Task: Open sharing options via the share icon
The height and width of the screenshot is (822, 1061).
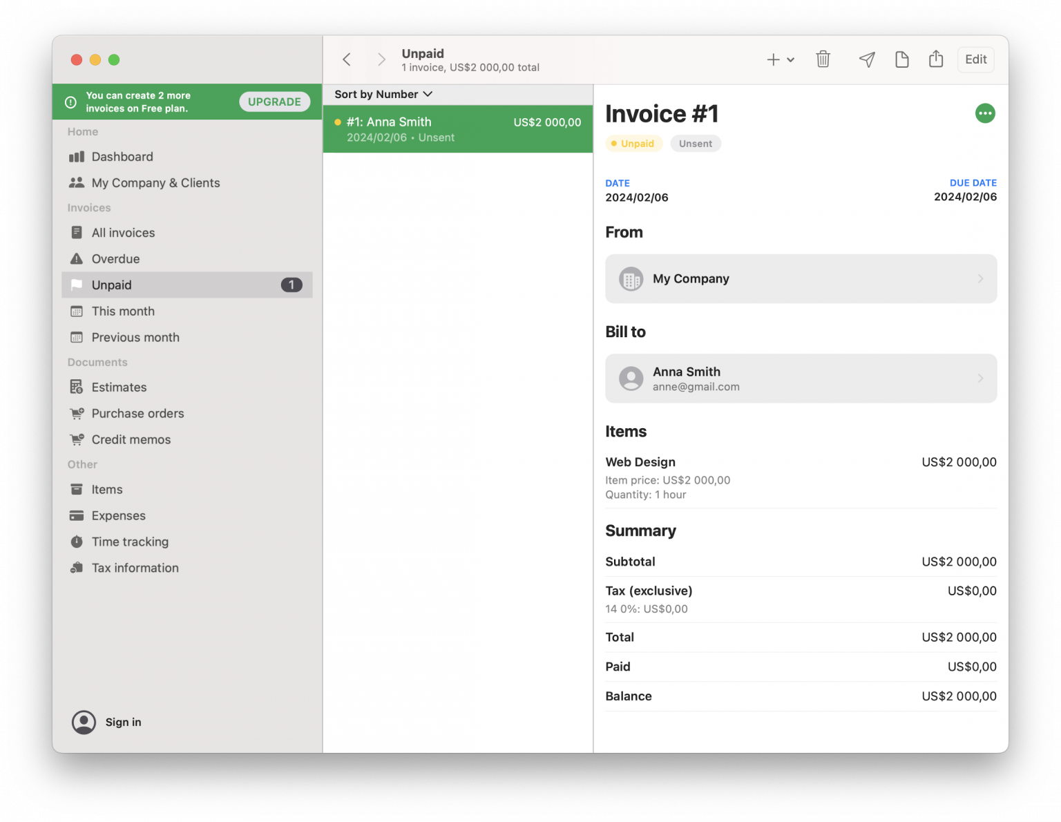Action: tap(936, 59)
